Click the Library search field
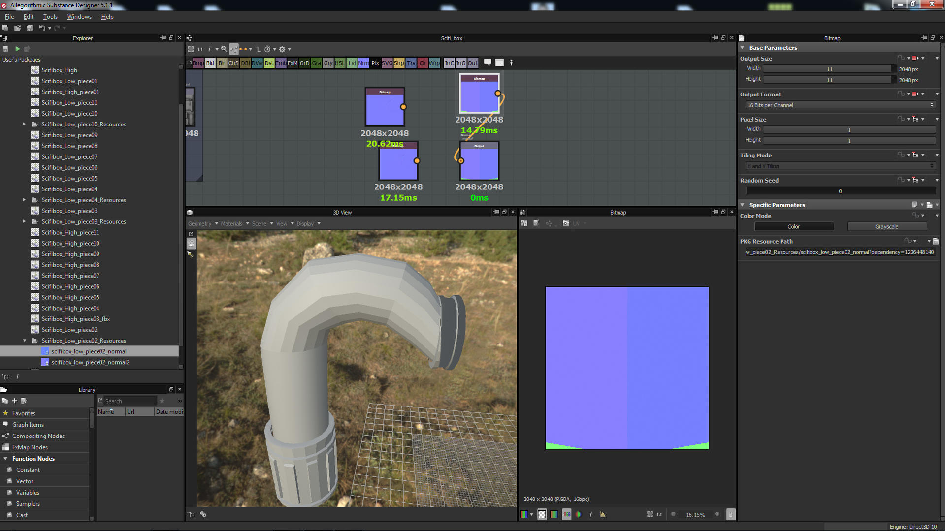Image resolution: width=945 pixels, height=531 pixels. [x=130, y=401]
